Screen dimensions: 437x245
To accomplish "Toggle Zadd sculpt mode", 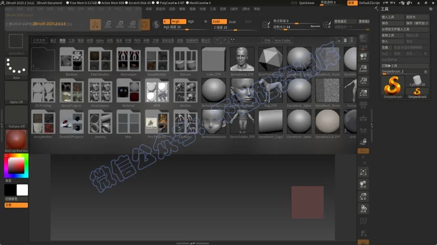I will pyautogui.click(x=219, y=21).
